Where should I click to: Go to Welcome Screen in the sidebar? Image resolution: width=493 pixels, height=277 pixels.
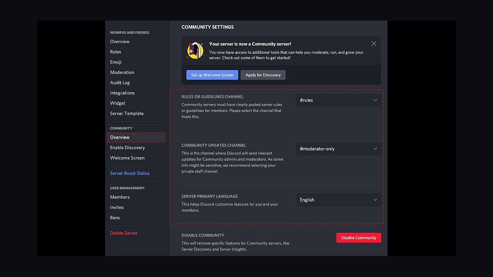click(x=127, y=158)
